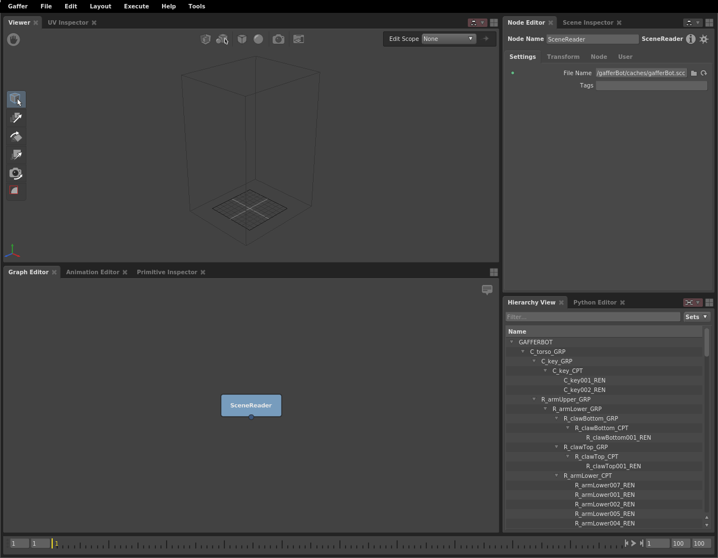Open the Node Editor node-follow pin dropdown
718x558 pixels.
point(693,23)
